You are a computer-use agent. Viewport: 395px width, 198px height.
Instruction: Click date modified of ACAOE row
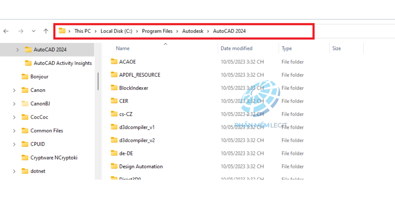tap(242, 62)
